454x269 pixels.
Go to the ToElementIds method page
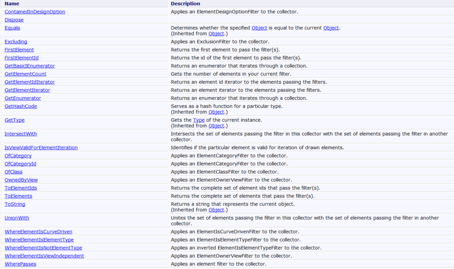pyautogui.click(x=21, y=188)
